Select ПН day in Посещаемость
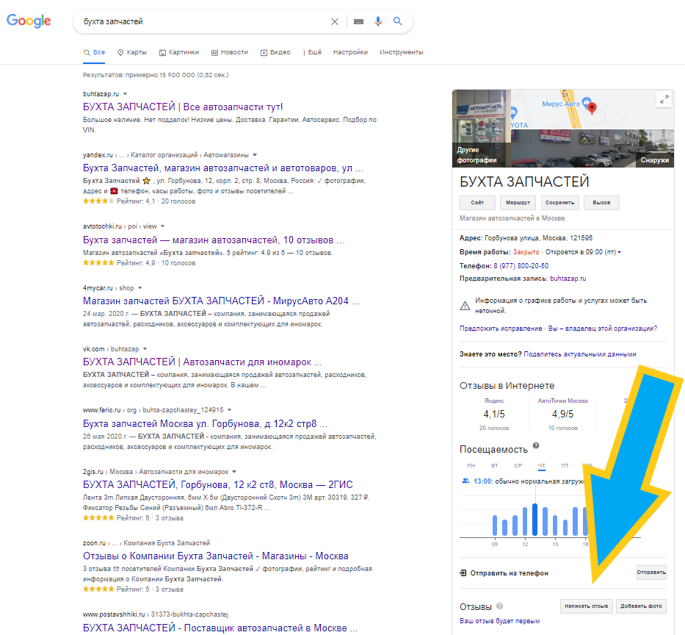This screenshot has width=685, height=635. 471,466
